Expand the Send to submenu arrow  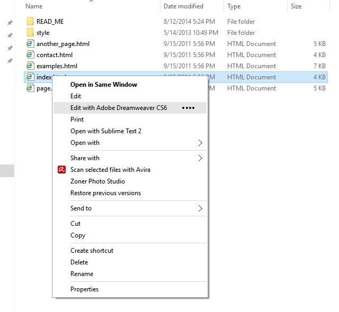[200, 208]
